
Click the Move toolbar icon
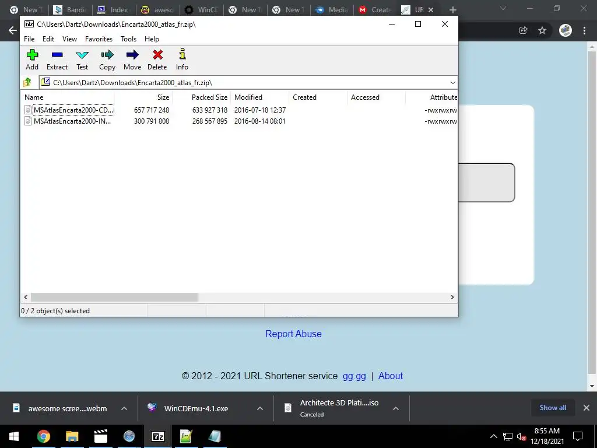(x=132, y=60)
